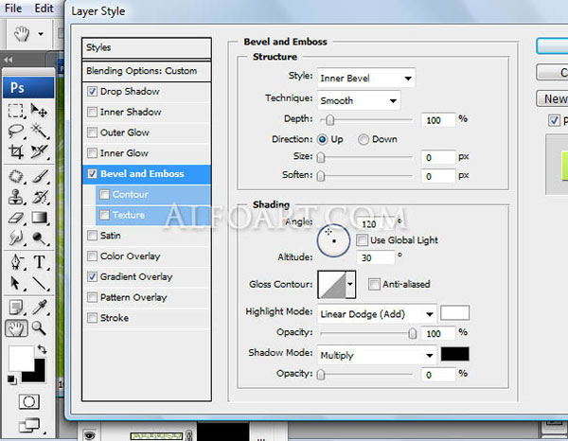Select the Spot Healing Brush tool
This screenshot has height=441, width=568.
click(15, 176)
